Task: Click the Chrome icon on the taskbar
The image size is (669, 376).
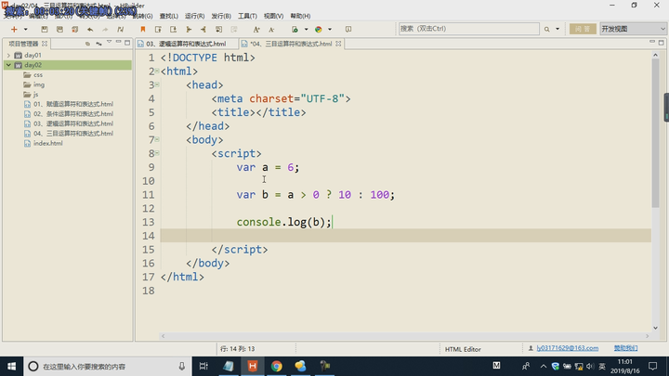Action: tap(277, 366)
